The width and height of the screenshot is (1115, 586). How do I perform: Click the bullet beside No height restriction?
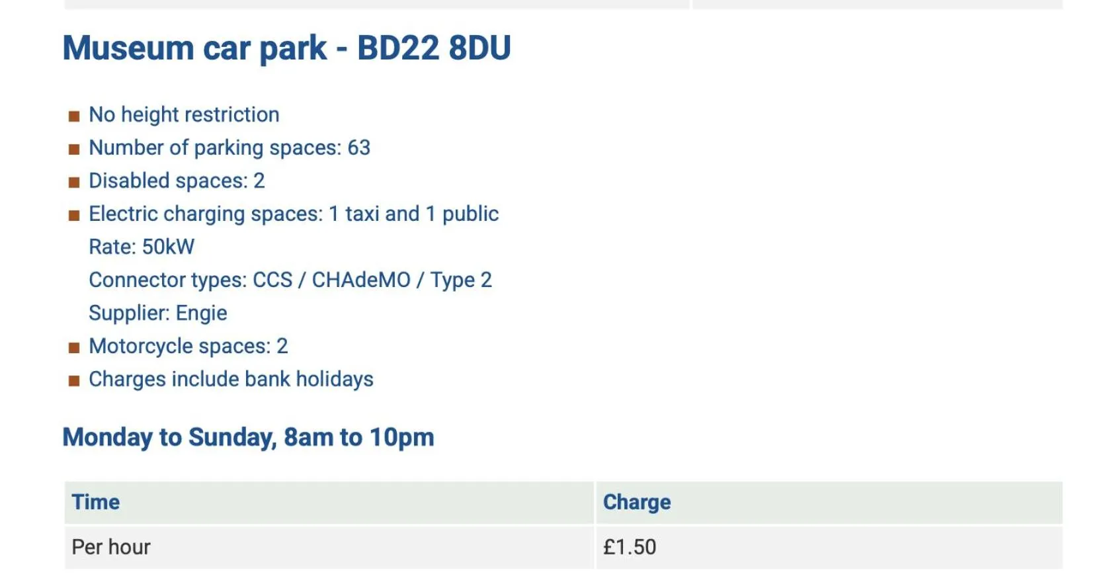coord(74,116)
